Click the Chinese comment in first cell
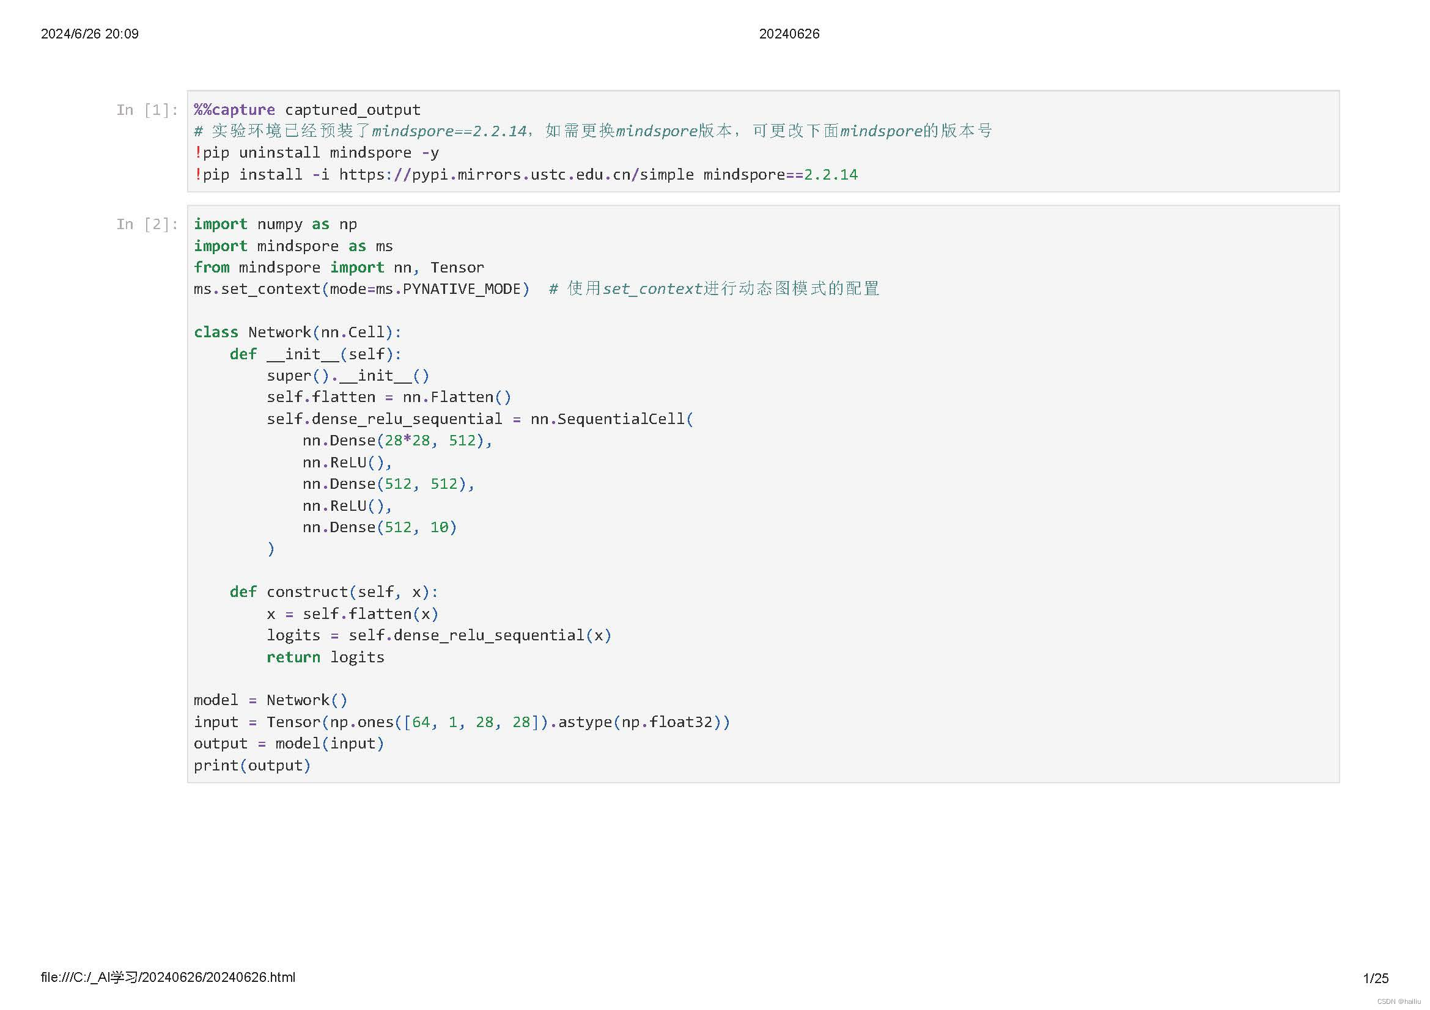Viewport: 1430px width, 1010px height. (x=592, y=131)
